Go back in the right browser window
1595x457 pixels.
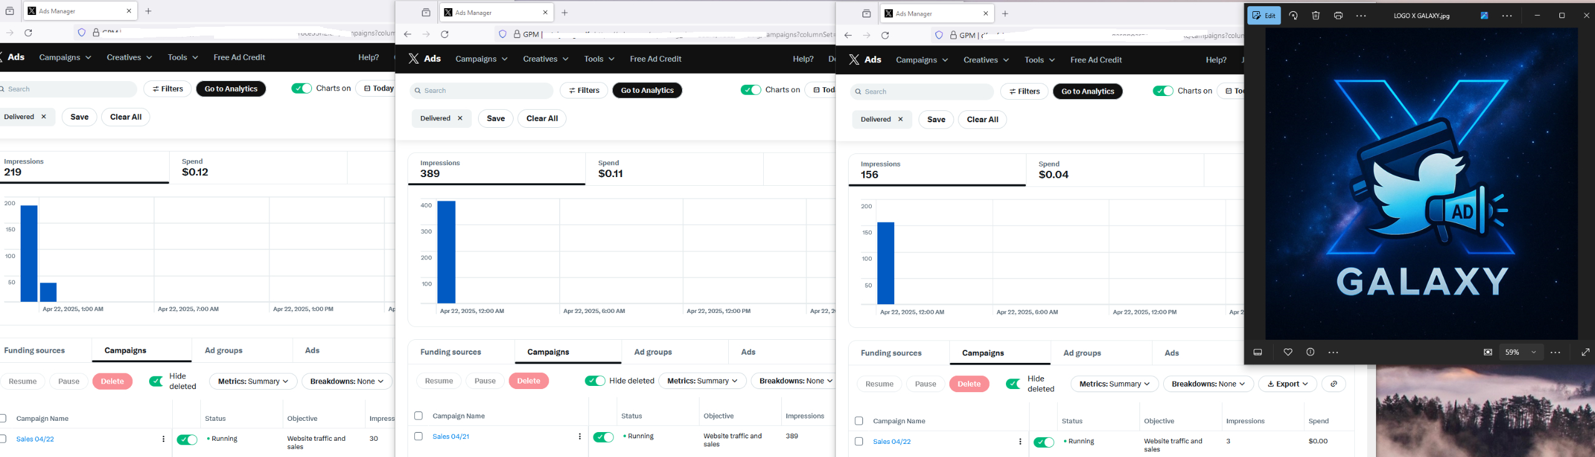(847, 36)
